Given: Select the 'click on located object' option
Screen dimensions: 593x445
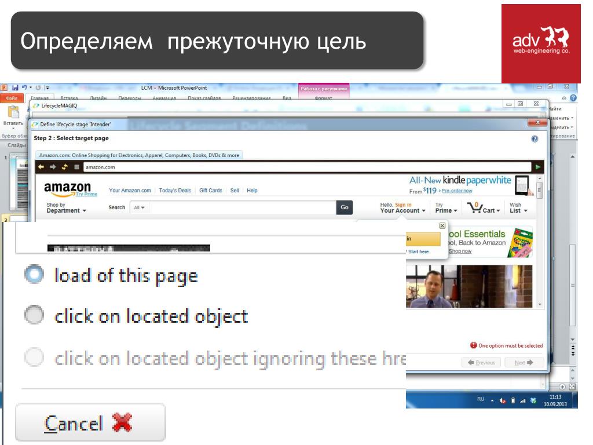Looking at the screenshot, I should click(34, 315).
